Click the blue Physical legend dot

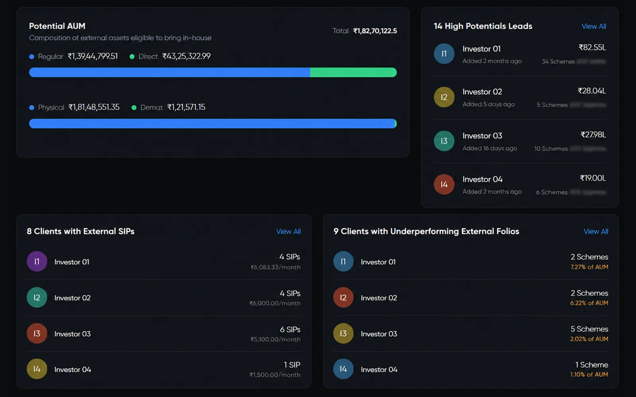(32, 108)
